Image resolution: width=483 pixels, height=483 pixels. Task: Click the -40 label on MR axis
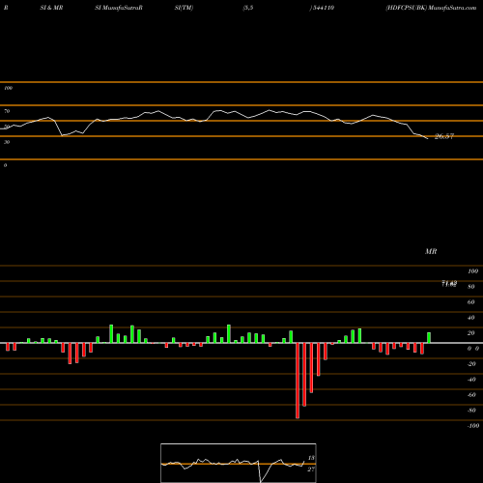471,380
